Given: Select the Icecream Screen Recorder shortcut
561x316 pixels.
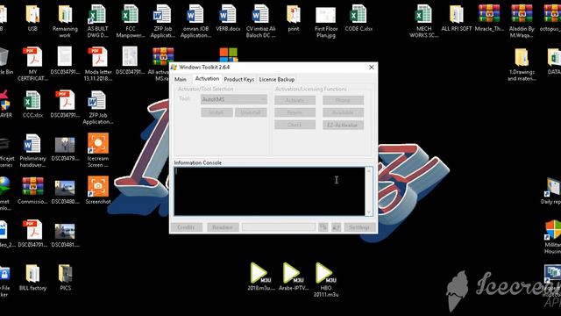Looking at the screenshot, I should click(97, 143).
